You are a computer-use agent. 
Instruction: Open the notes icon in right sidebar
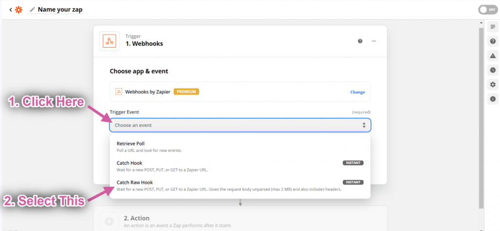[x=493, y=27]
